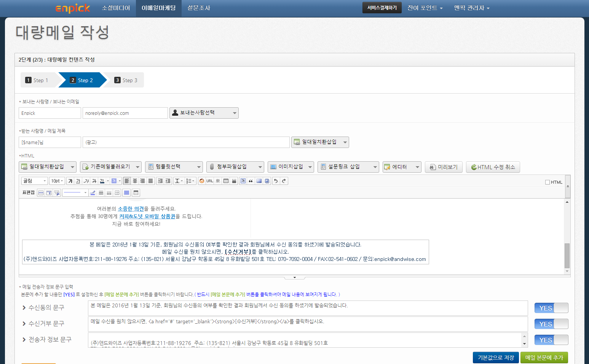589x364 pixels.
Task: Insert an emoticon with the smiley icon
Action: point(202,181)
